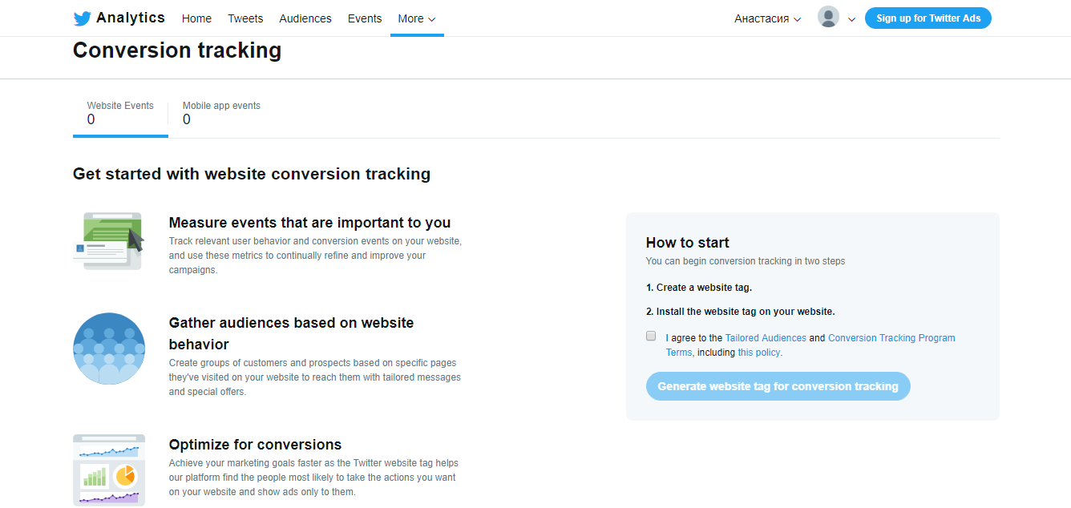Viewport: 1071px width, 508px height.
Task: Expand the More navigation dropdown
Action: [416, 18]
